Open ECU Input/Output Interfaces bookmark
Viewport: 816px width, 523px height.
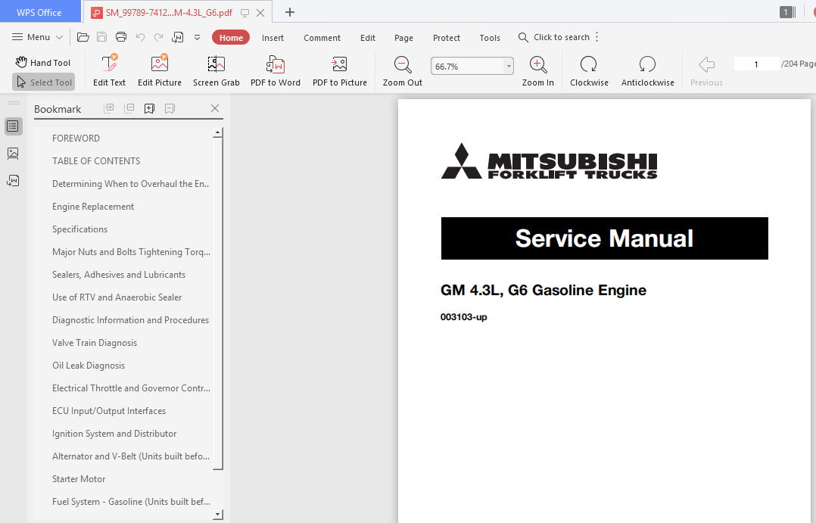tap(109, 410)
